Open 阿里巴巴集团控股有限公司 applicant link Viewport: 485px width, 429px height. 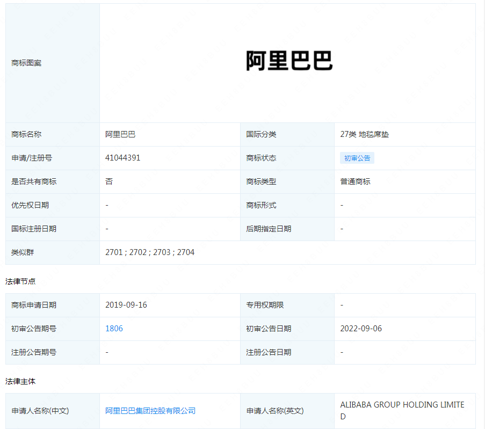(x=150, y=411)
